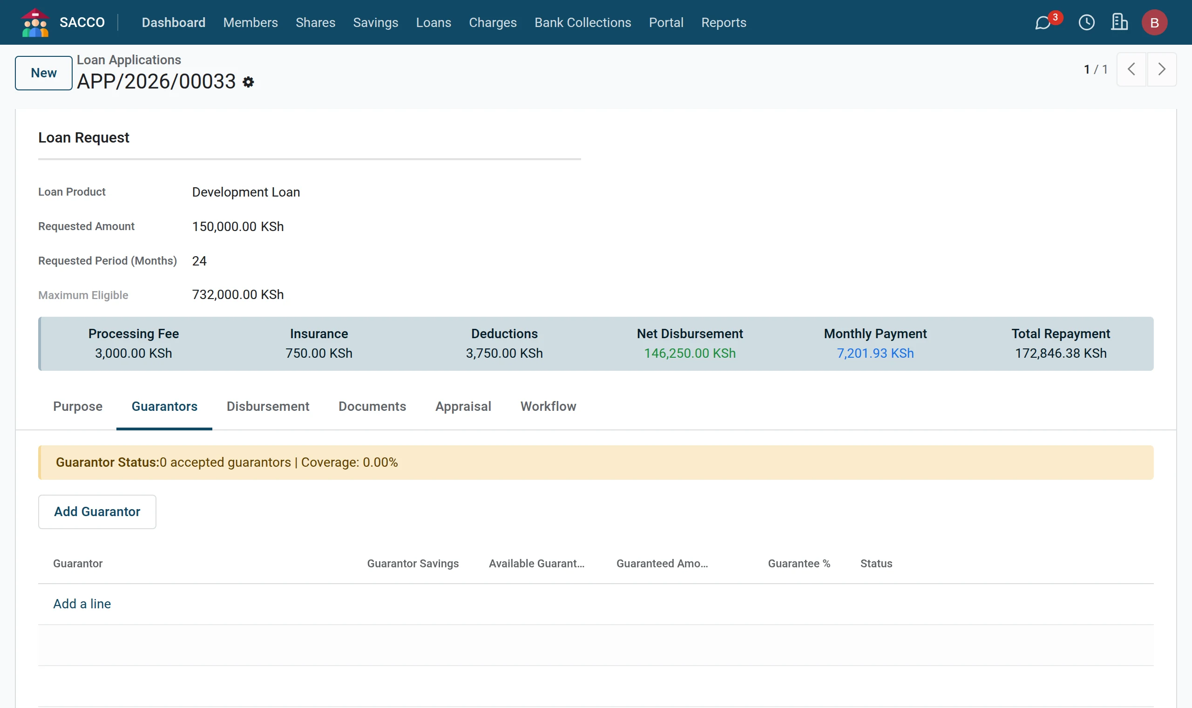Click the 150,000.00 KSh requested amount
Screen dimensions: 1192x708
[x=238, y=226]
